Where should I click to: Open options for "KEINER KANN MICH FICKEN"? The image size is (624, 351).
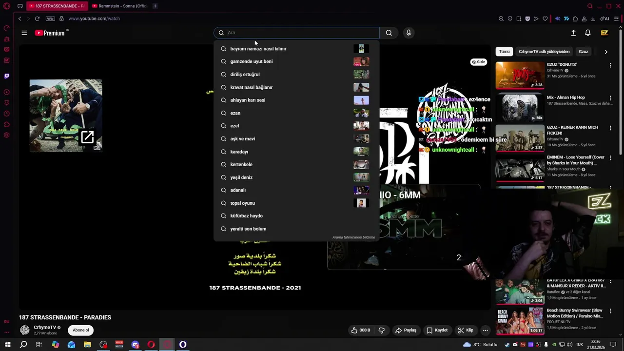click(x=610, y=128)
